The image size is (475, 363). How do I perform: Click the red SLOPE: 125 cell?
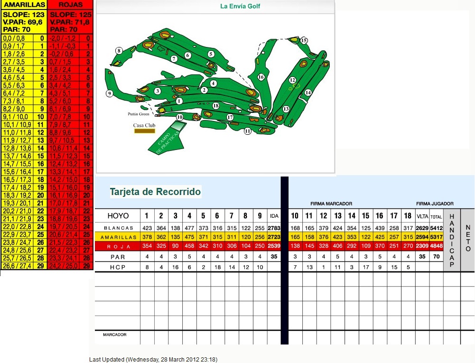coord(71,15)
